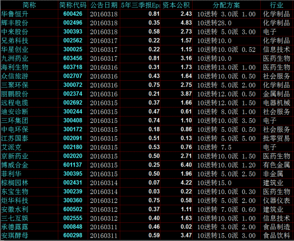
Task: Click stock name 博威合金
Action: click(x=15, y=165)
